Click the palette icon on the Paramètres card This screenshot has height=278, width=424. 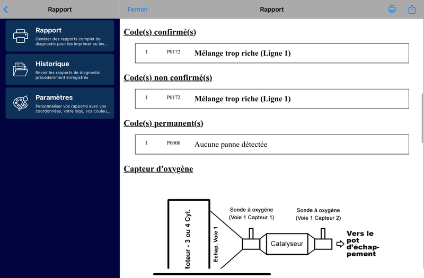[21, 103]
